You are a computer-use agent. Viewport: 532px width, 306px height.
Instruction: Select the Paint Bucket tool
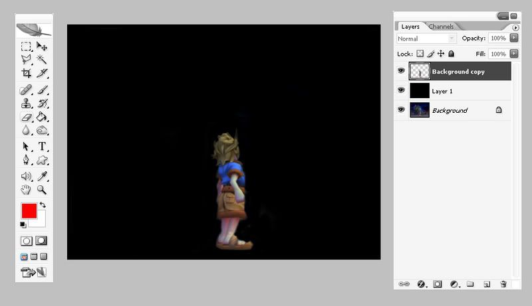pyautogui.click(x=42, y=117)
